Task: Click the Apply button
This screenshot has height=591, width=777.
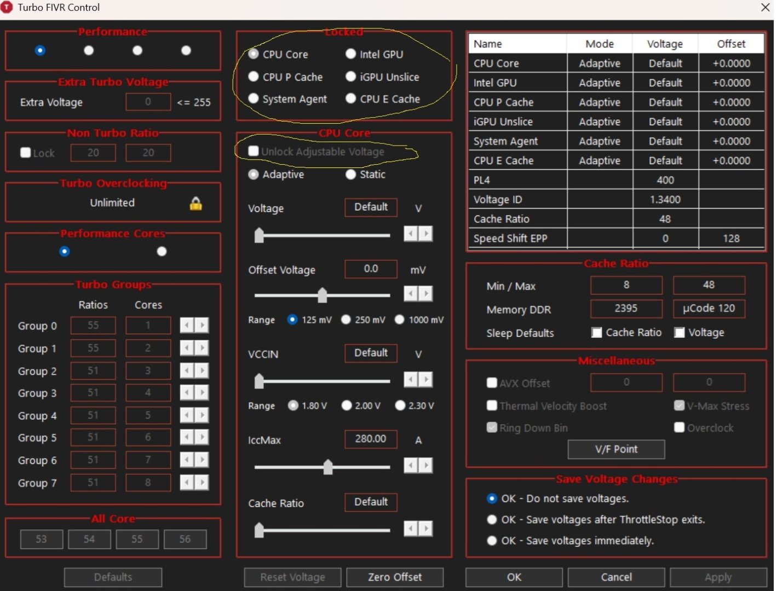Action: (718, 577)
